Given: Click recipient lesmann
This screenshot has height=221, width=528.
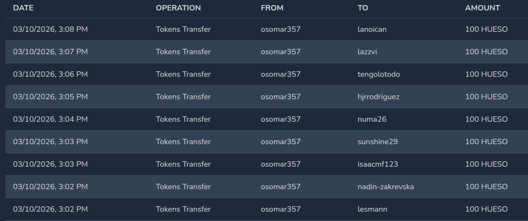Looking at the screenshot, I should (x=372, y=209).
